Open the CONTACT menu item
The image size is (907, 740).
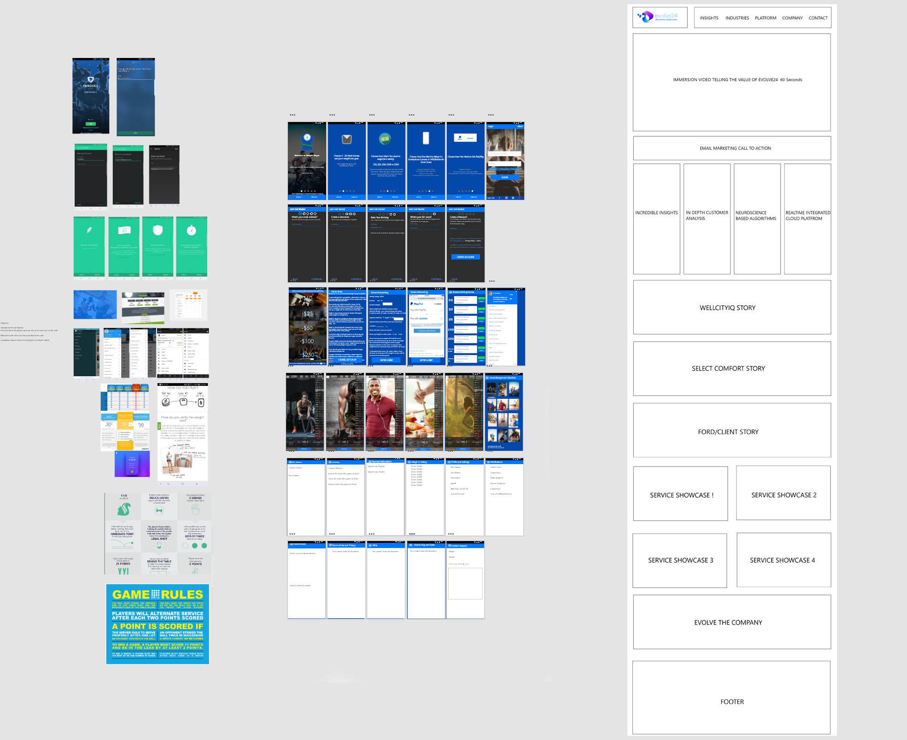pyautogui.click(x=818, y=18)
